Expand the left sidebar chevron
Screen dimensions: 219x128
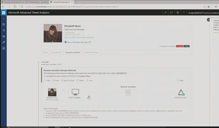click(3, 19)
